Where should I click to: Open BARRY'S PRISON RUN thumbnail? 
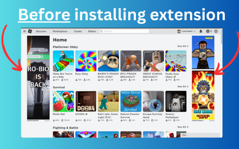108,61
